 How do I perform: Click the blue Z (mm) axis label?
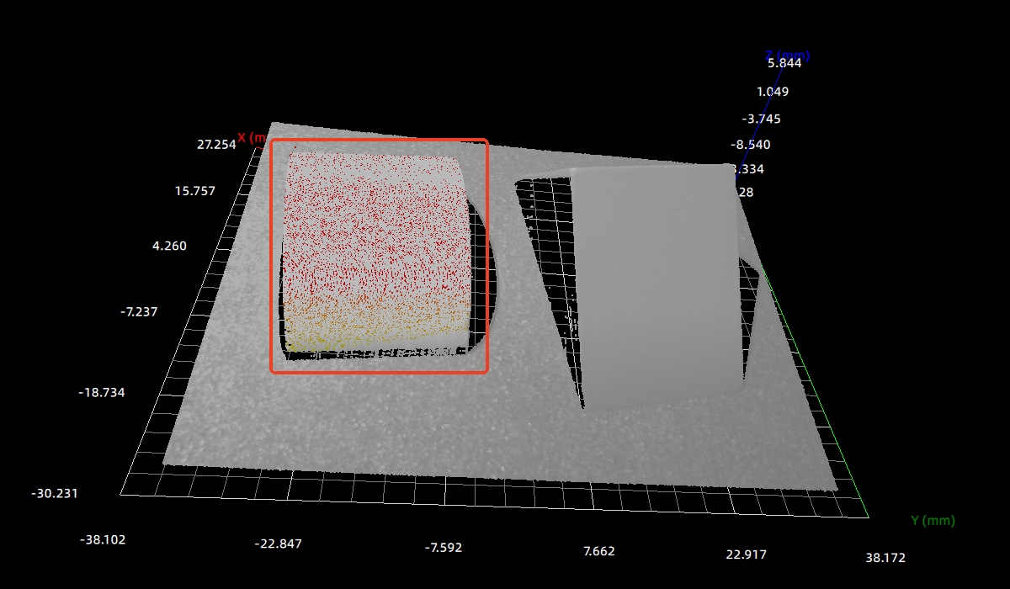(787, 56)
